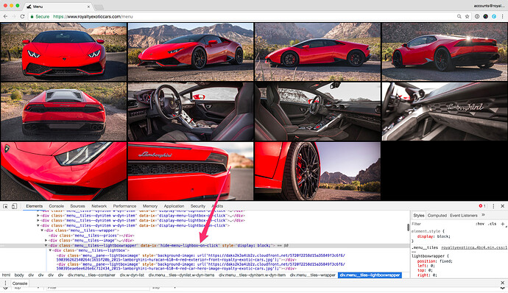Collapse the menu__tiles--lightbox node

click(50, 250)
